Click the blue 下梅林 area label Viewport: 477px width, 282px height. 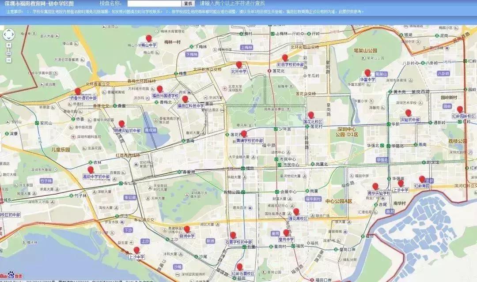coord(192,54)
